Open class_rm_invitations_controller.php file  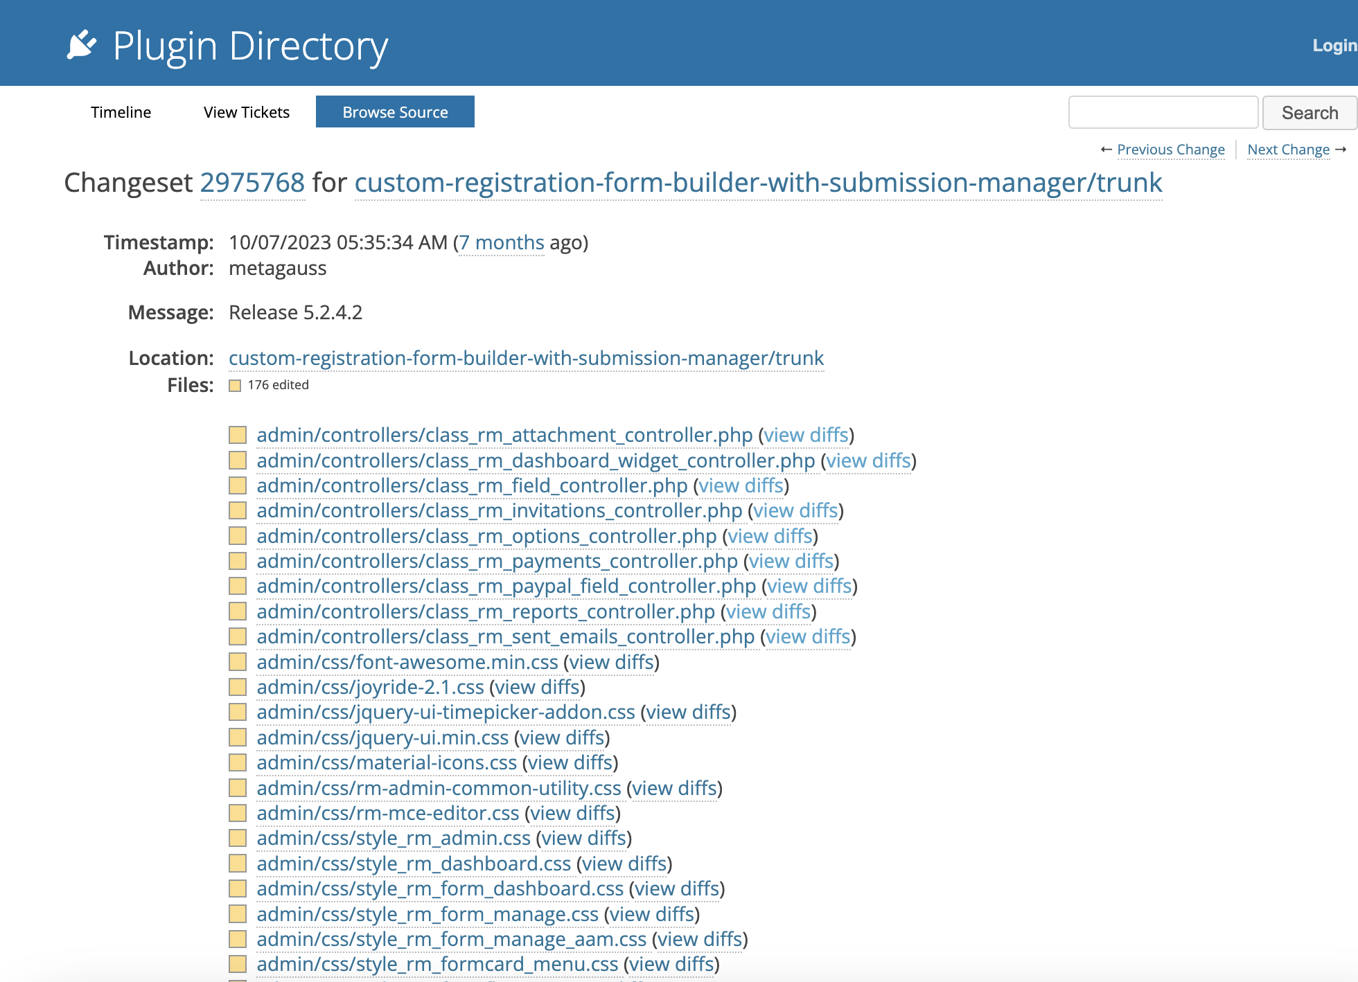click(x=500, y=510)
